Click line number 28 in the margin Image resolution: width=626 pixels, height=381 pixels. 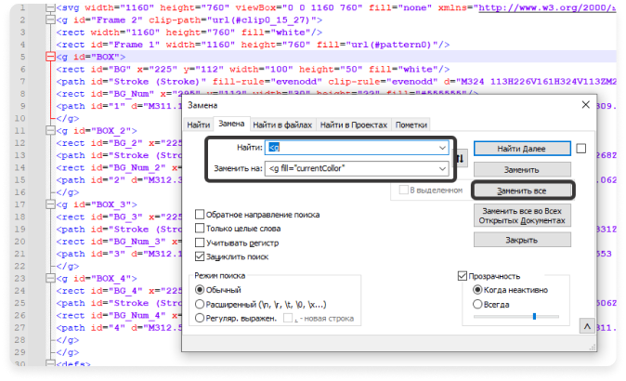20,340
